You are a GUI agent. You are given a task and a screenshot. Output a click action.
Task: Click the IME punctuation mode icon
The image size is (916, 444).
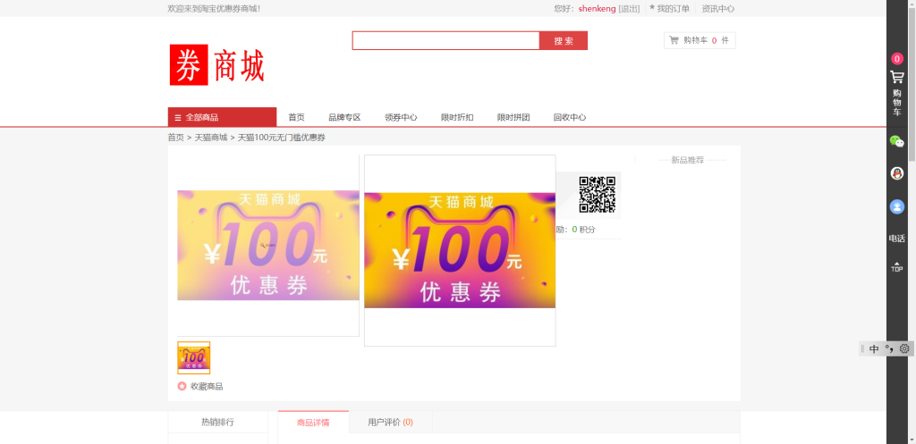(x=889, y=349)
